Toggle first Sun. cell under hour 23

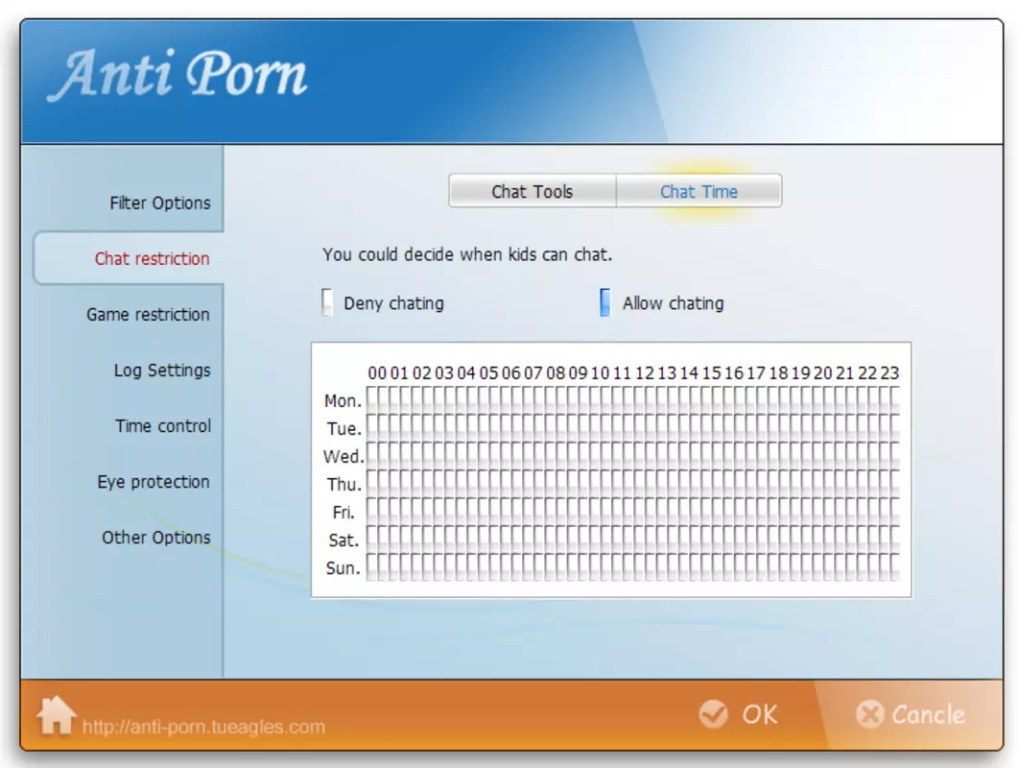(x=885, y=567)
